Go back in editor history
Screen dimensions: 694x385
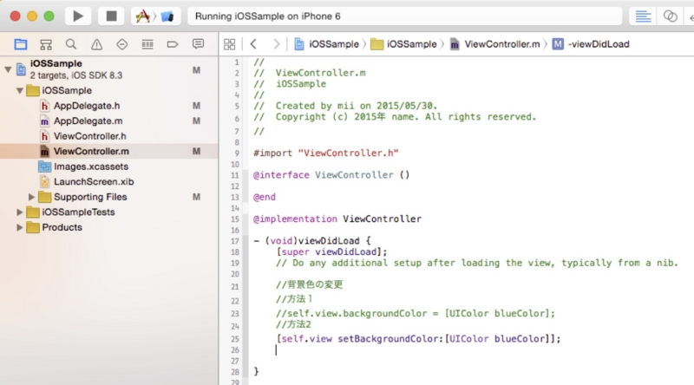253,44
